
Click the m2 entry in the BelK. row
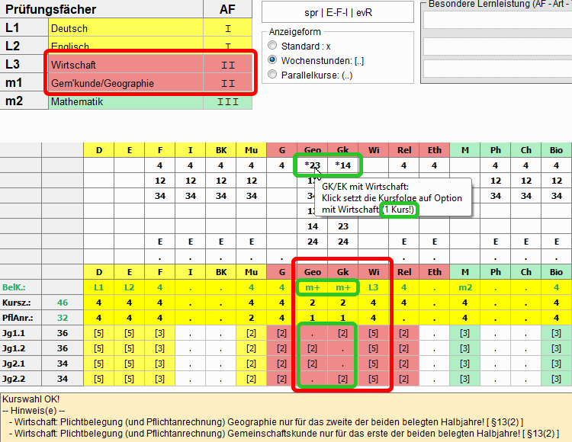click(x=464, y=287)
